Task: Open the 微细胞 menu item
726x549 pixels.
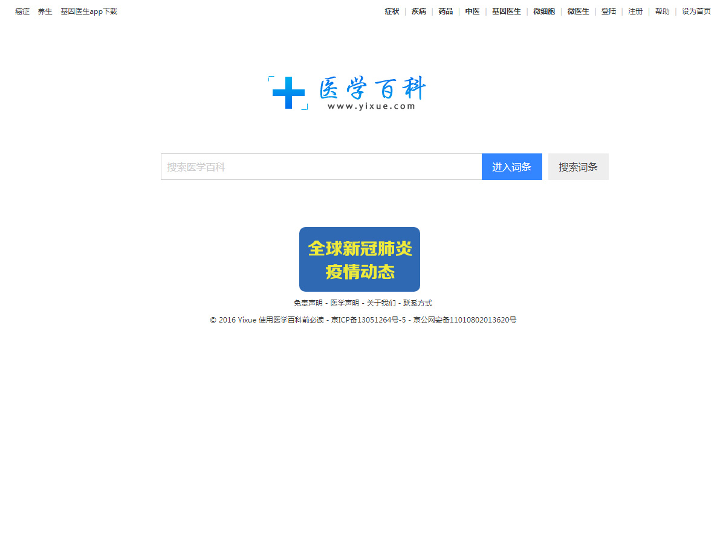Action: point(544,11)
